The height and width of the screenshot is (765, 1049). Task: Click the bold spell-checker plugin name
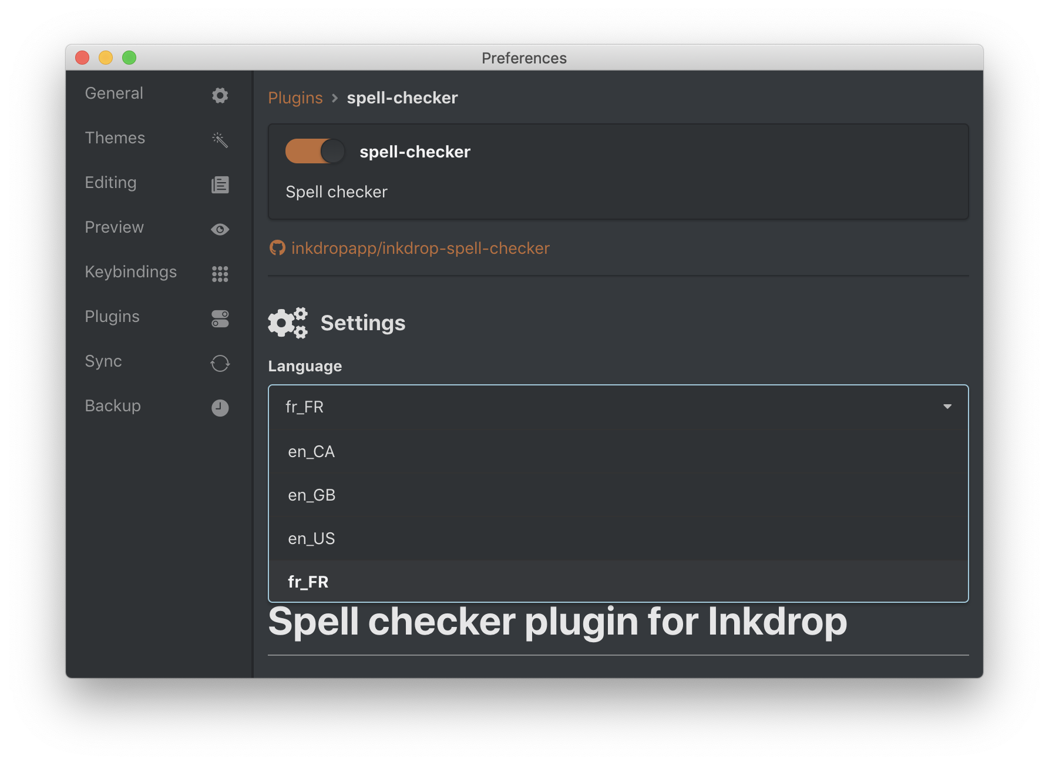[415, 152]
